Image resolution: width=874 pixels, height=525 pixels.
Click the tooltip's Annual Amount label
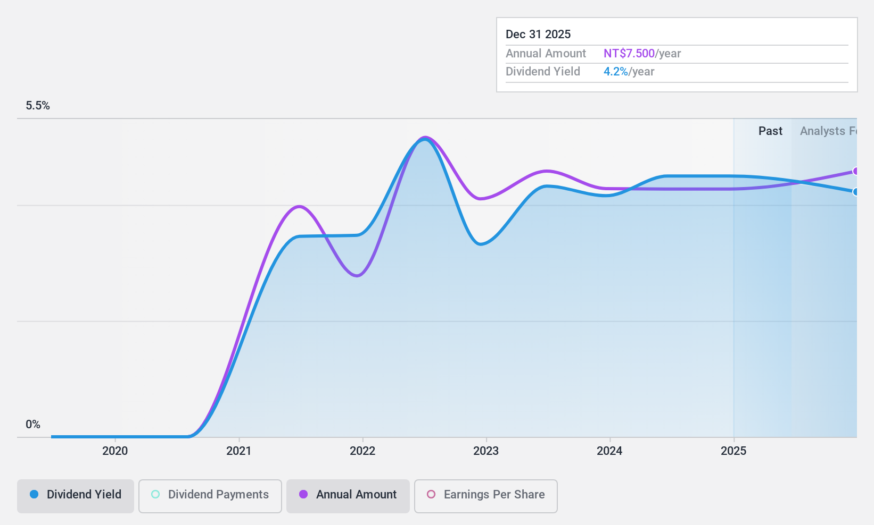[x=546, y=54]
